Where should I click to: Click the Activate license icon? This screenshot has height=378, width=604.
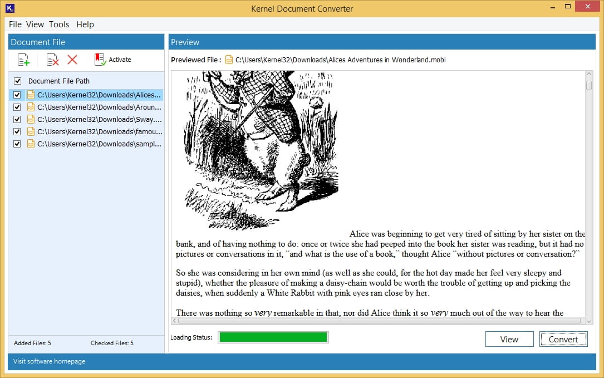[100, 60]
